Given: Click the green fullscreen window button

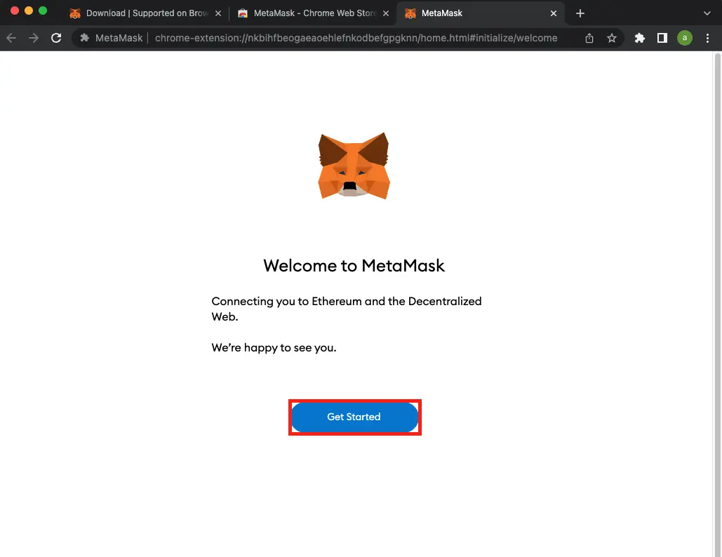Looking at the screenshot, I should point(43,11).
